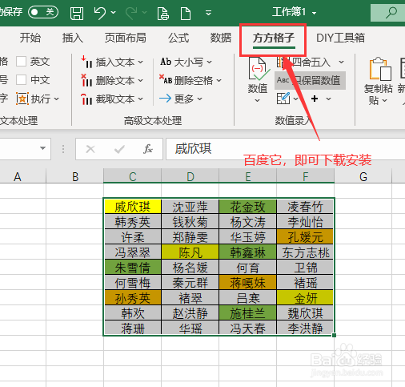Open 删除空格 menu
Viewport: 405px width, 387px height.
click(x=190, y=80)
